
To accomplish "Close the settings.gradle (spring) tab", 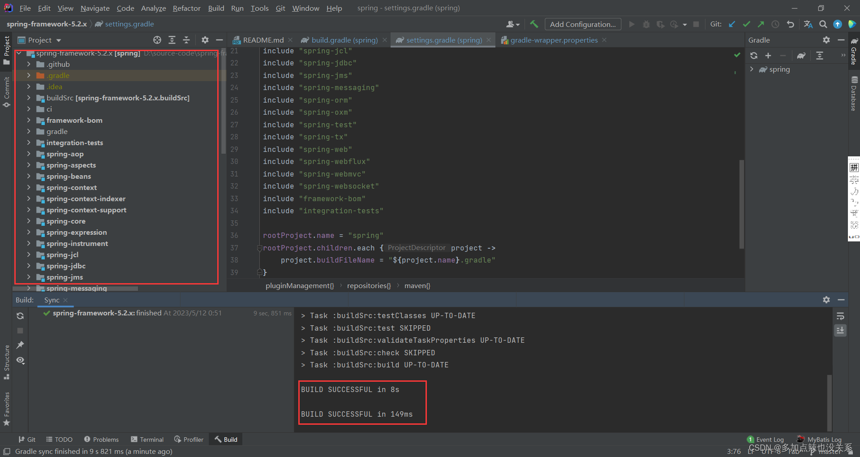I will coord(488,40).
